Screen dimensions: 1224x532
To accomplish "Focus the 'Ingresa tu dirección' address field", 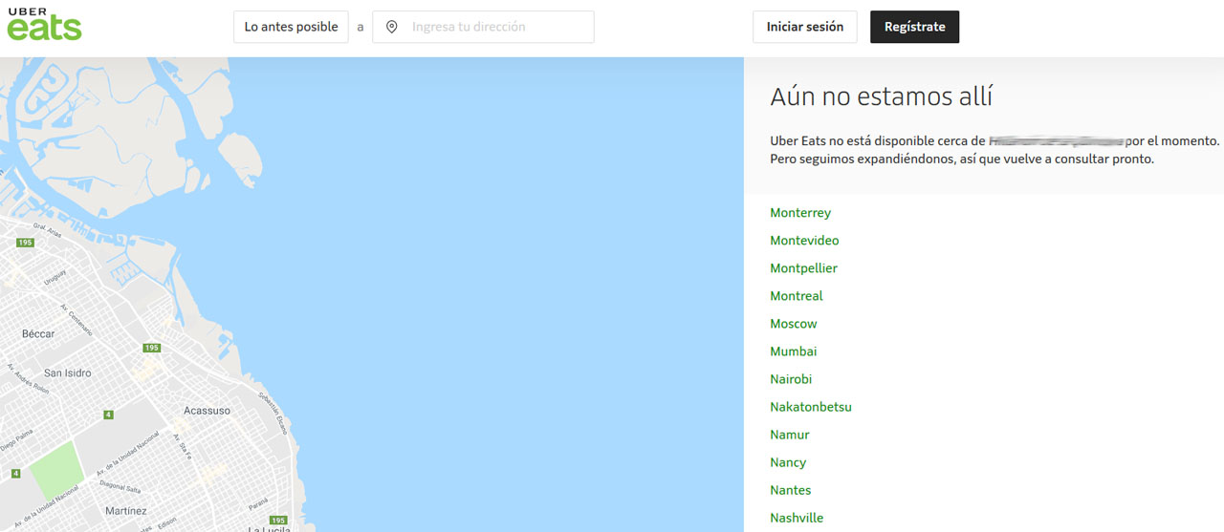I will click(483, 27).
